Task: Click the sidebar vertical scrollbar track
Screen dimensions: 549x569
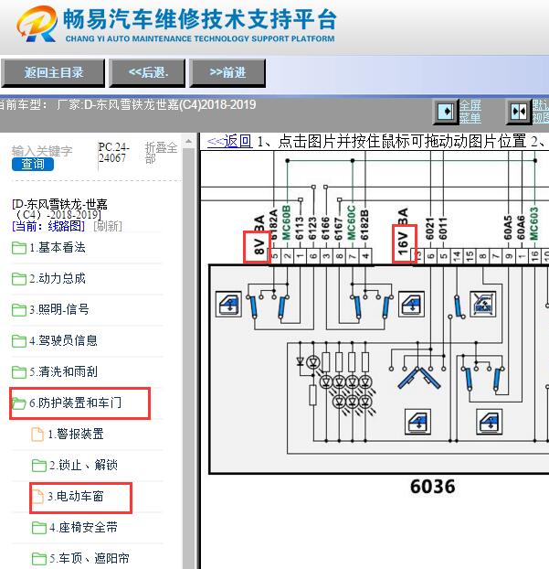Action: coord(188,358)
